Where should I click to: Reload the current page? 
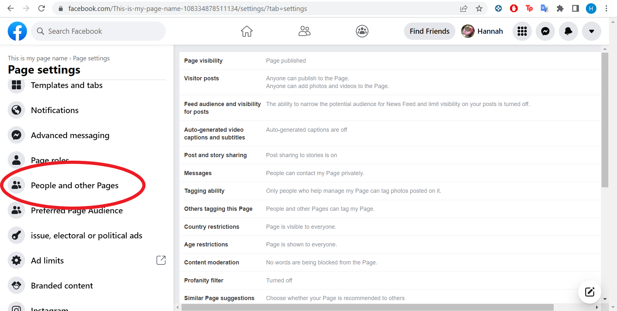[41, 8]
